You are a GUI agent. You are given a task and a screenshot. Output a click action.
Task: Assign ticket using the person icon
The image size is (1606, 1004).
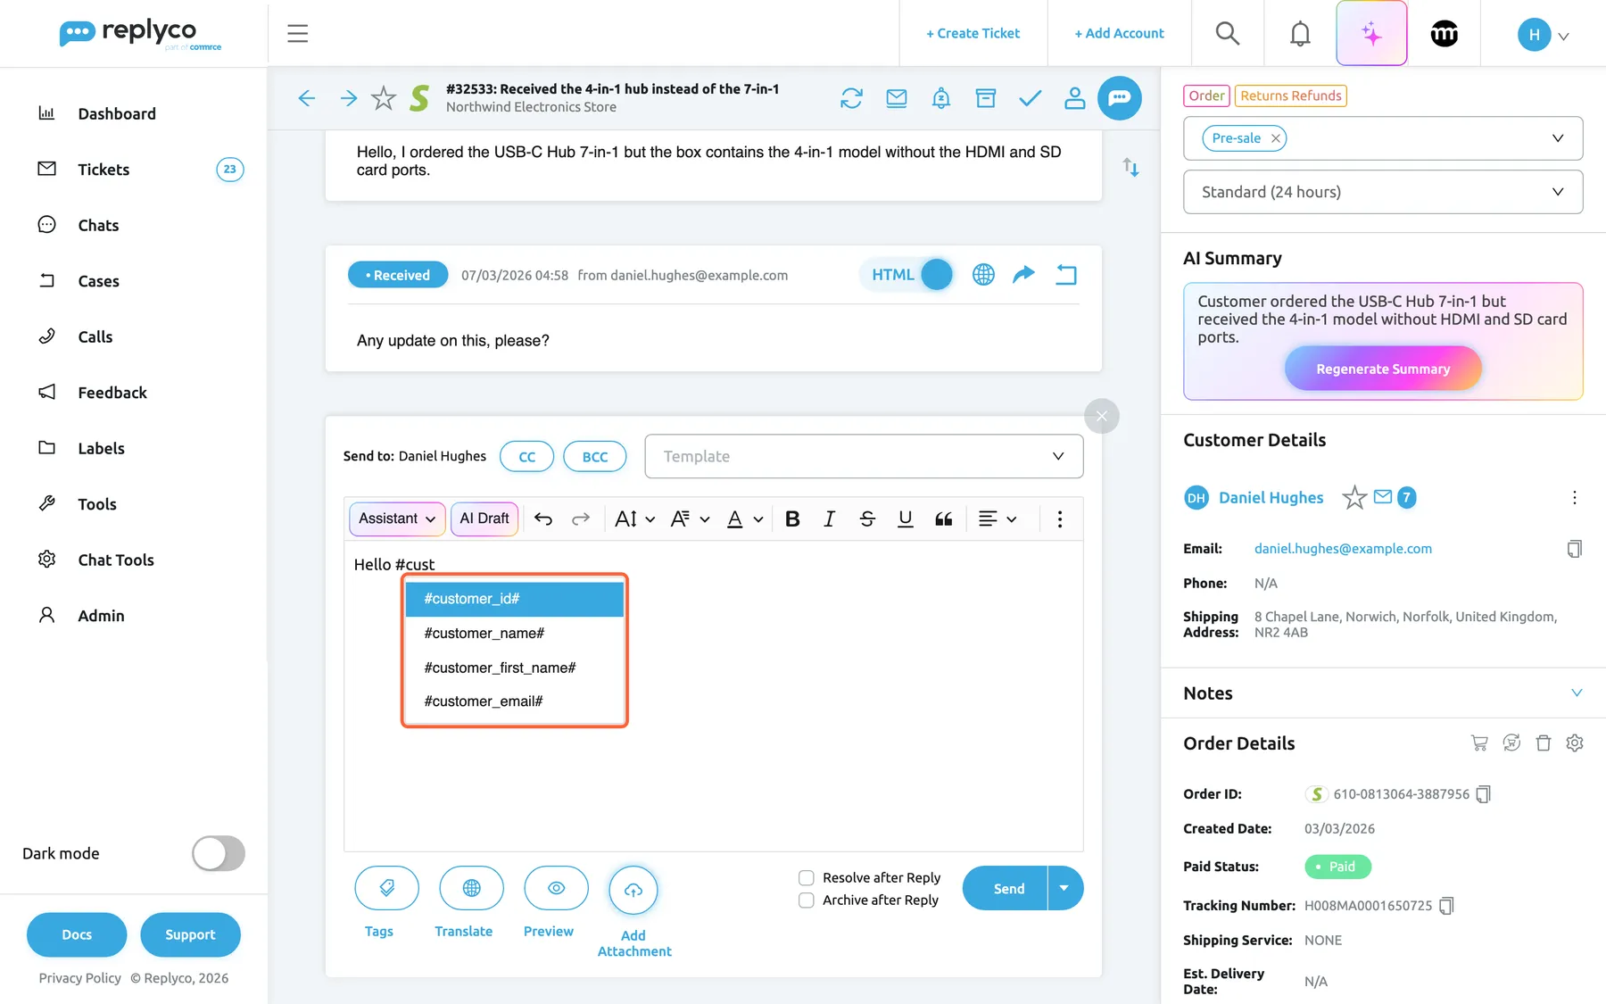click(1074, 98)
